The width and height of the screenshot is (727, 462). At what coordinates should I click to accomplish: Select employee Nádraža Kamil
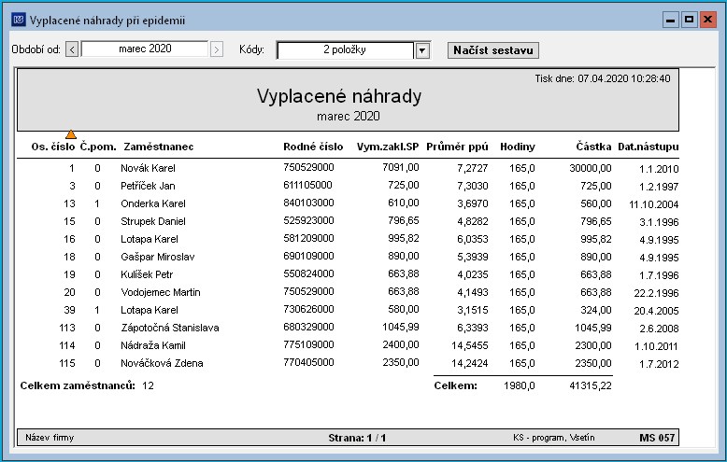[153, 345]
